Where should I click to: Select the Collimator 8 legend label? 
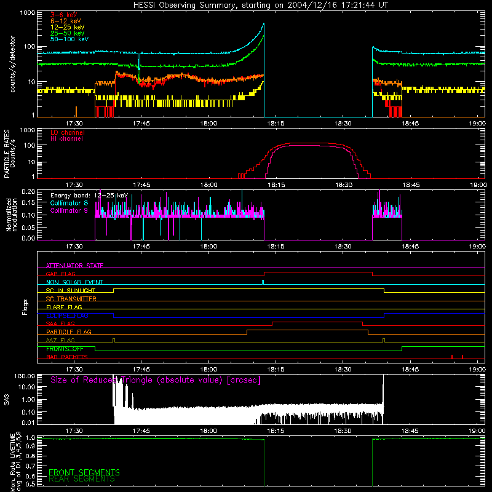(x=69, y=203)
